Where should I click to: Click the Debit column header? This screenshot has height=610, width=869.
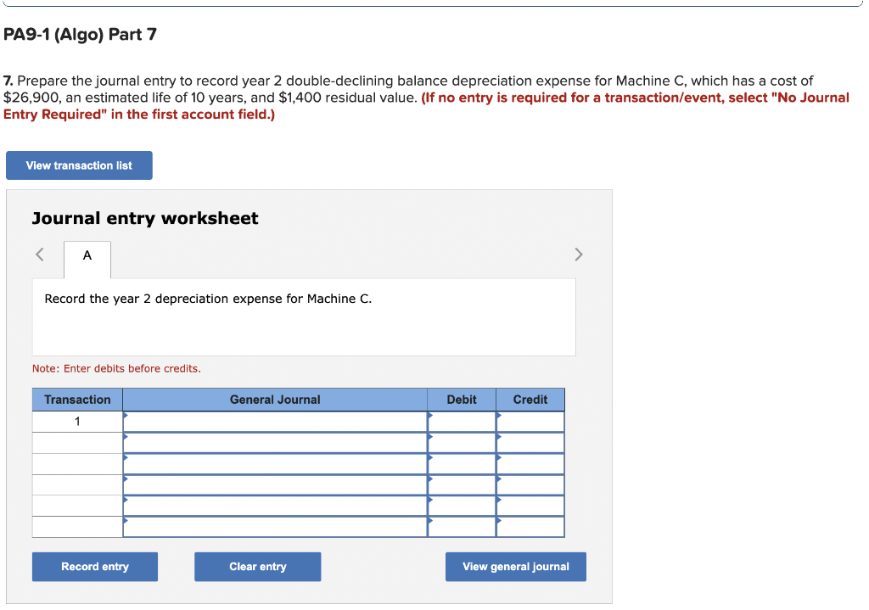pos(461,399)
